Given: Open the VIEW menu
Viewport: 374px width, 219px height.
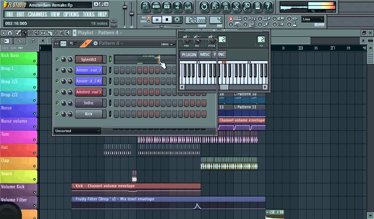Looking at the screenshot, I should click(x=55, y=14).
